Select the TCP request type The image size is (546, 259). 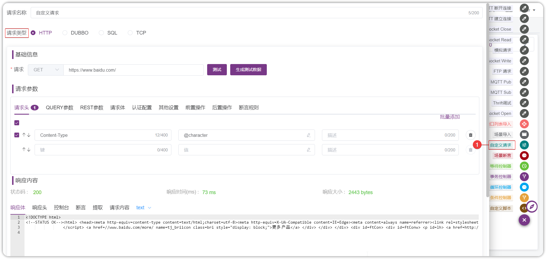click(x=137, y=33)
